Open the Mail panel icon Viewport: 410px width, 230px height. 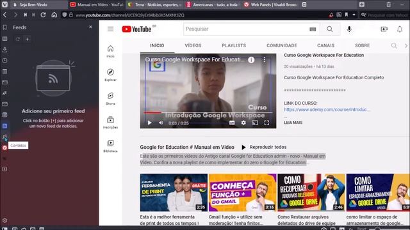pyautogui.click(x=4, y=104)
